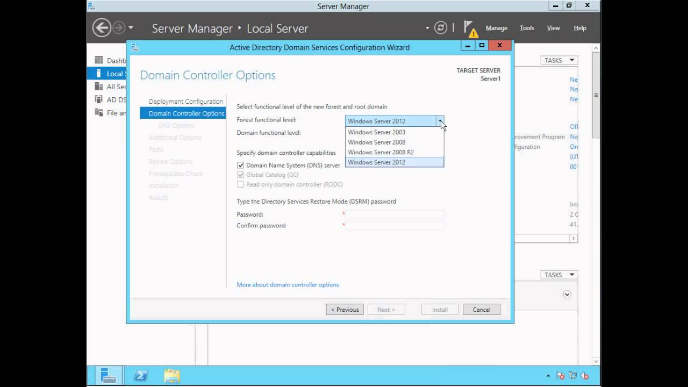Image resolution: width=688 pixels, height=387 pixels.
Task: Choose Windows Server 2003 from the list
Action: pos(395,132)
